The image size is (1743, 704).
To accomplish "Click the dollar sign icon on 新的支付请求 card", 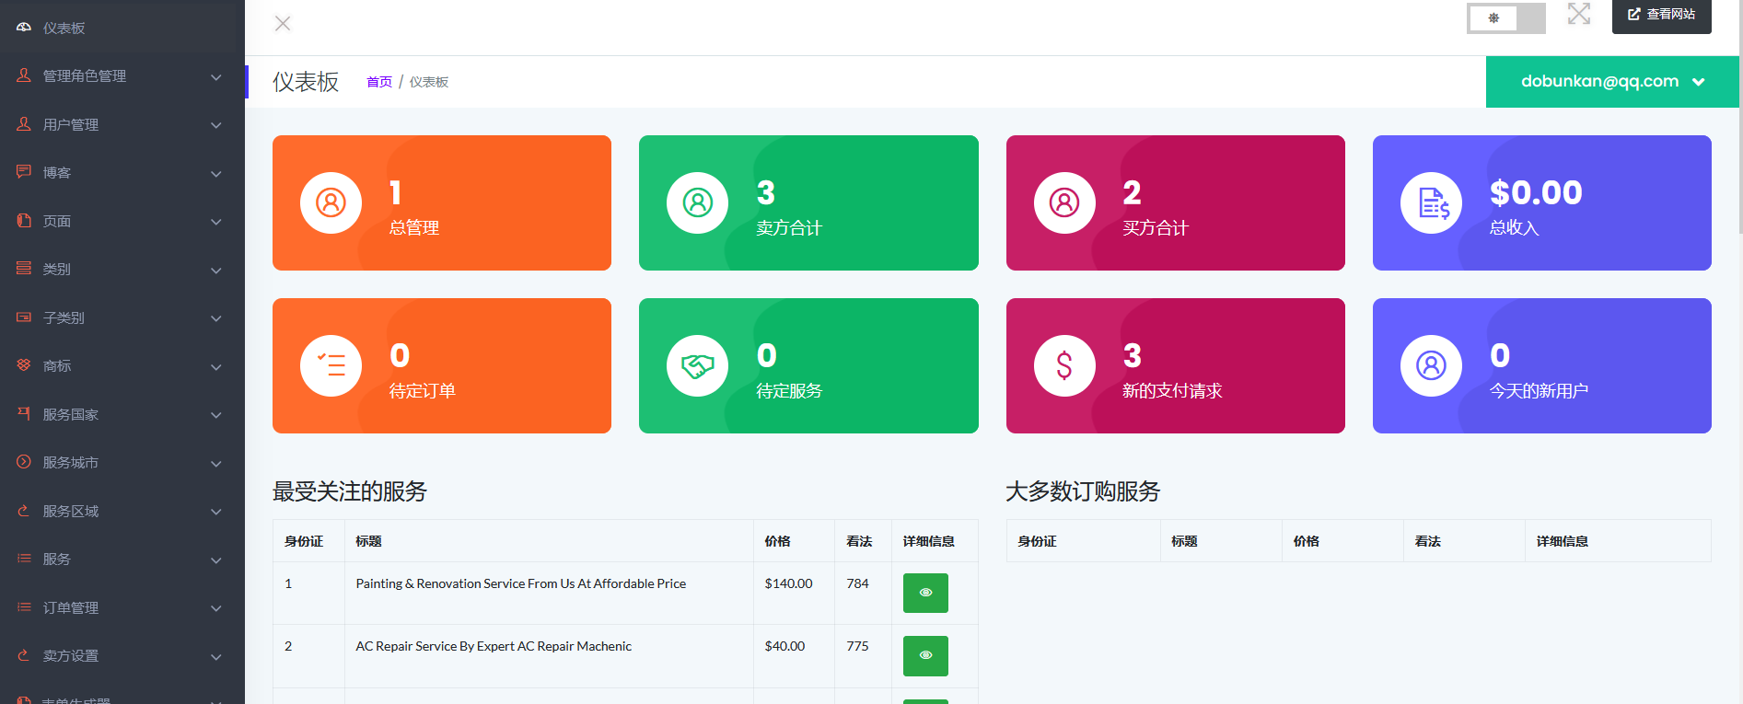I will tap(1064, 365).
